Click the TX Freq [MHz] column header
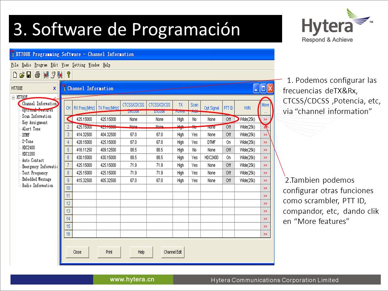Screen dimensions: 388x291 [108, 108]
